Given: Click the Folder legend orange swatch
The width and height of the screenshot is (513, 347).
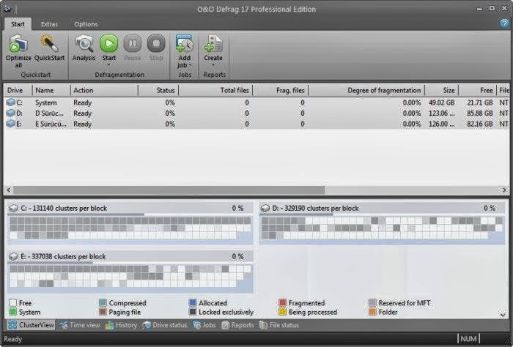Looking at the screenshot, I should (372, 312).
